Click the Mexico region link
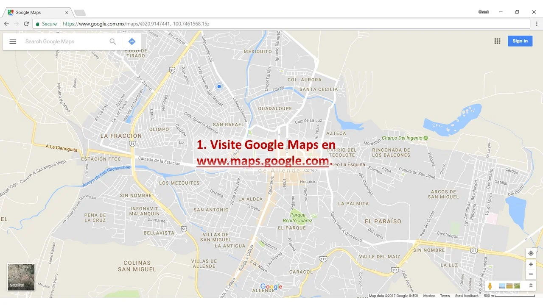 click(429, 296)
